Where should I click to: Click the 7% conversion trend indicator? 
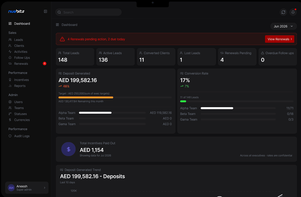click(185, 86)
